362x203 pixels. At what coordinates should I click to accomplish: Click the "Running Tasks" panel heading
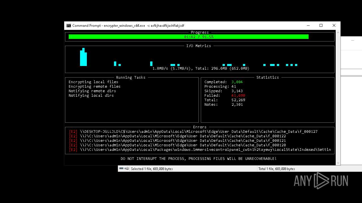(x=131, y=78)
